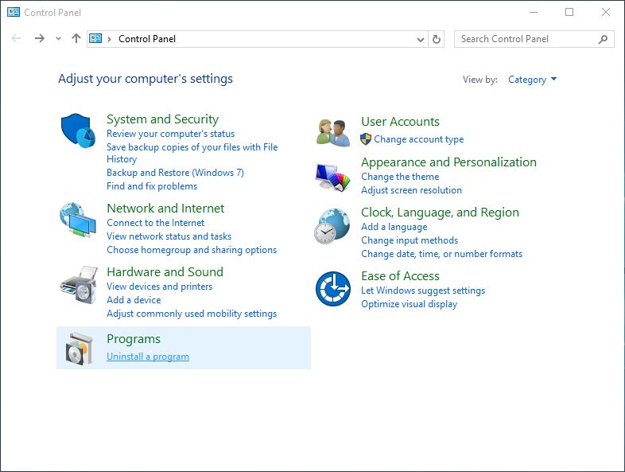Click the Ease of Access icon
Image resolution: width=625 pixels, height=472 pixels.
pyautogui.click(x=333, y=289)
